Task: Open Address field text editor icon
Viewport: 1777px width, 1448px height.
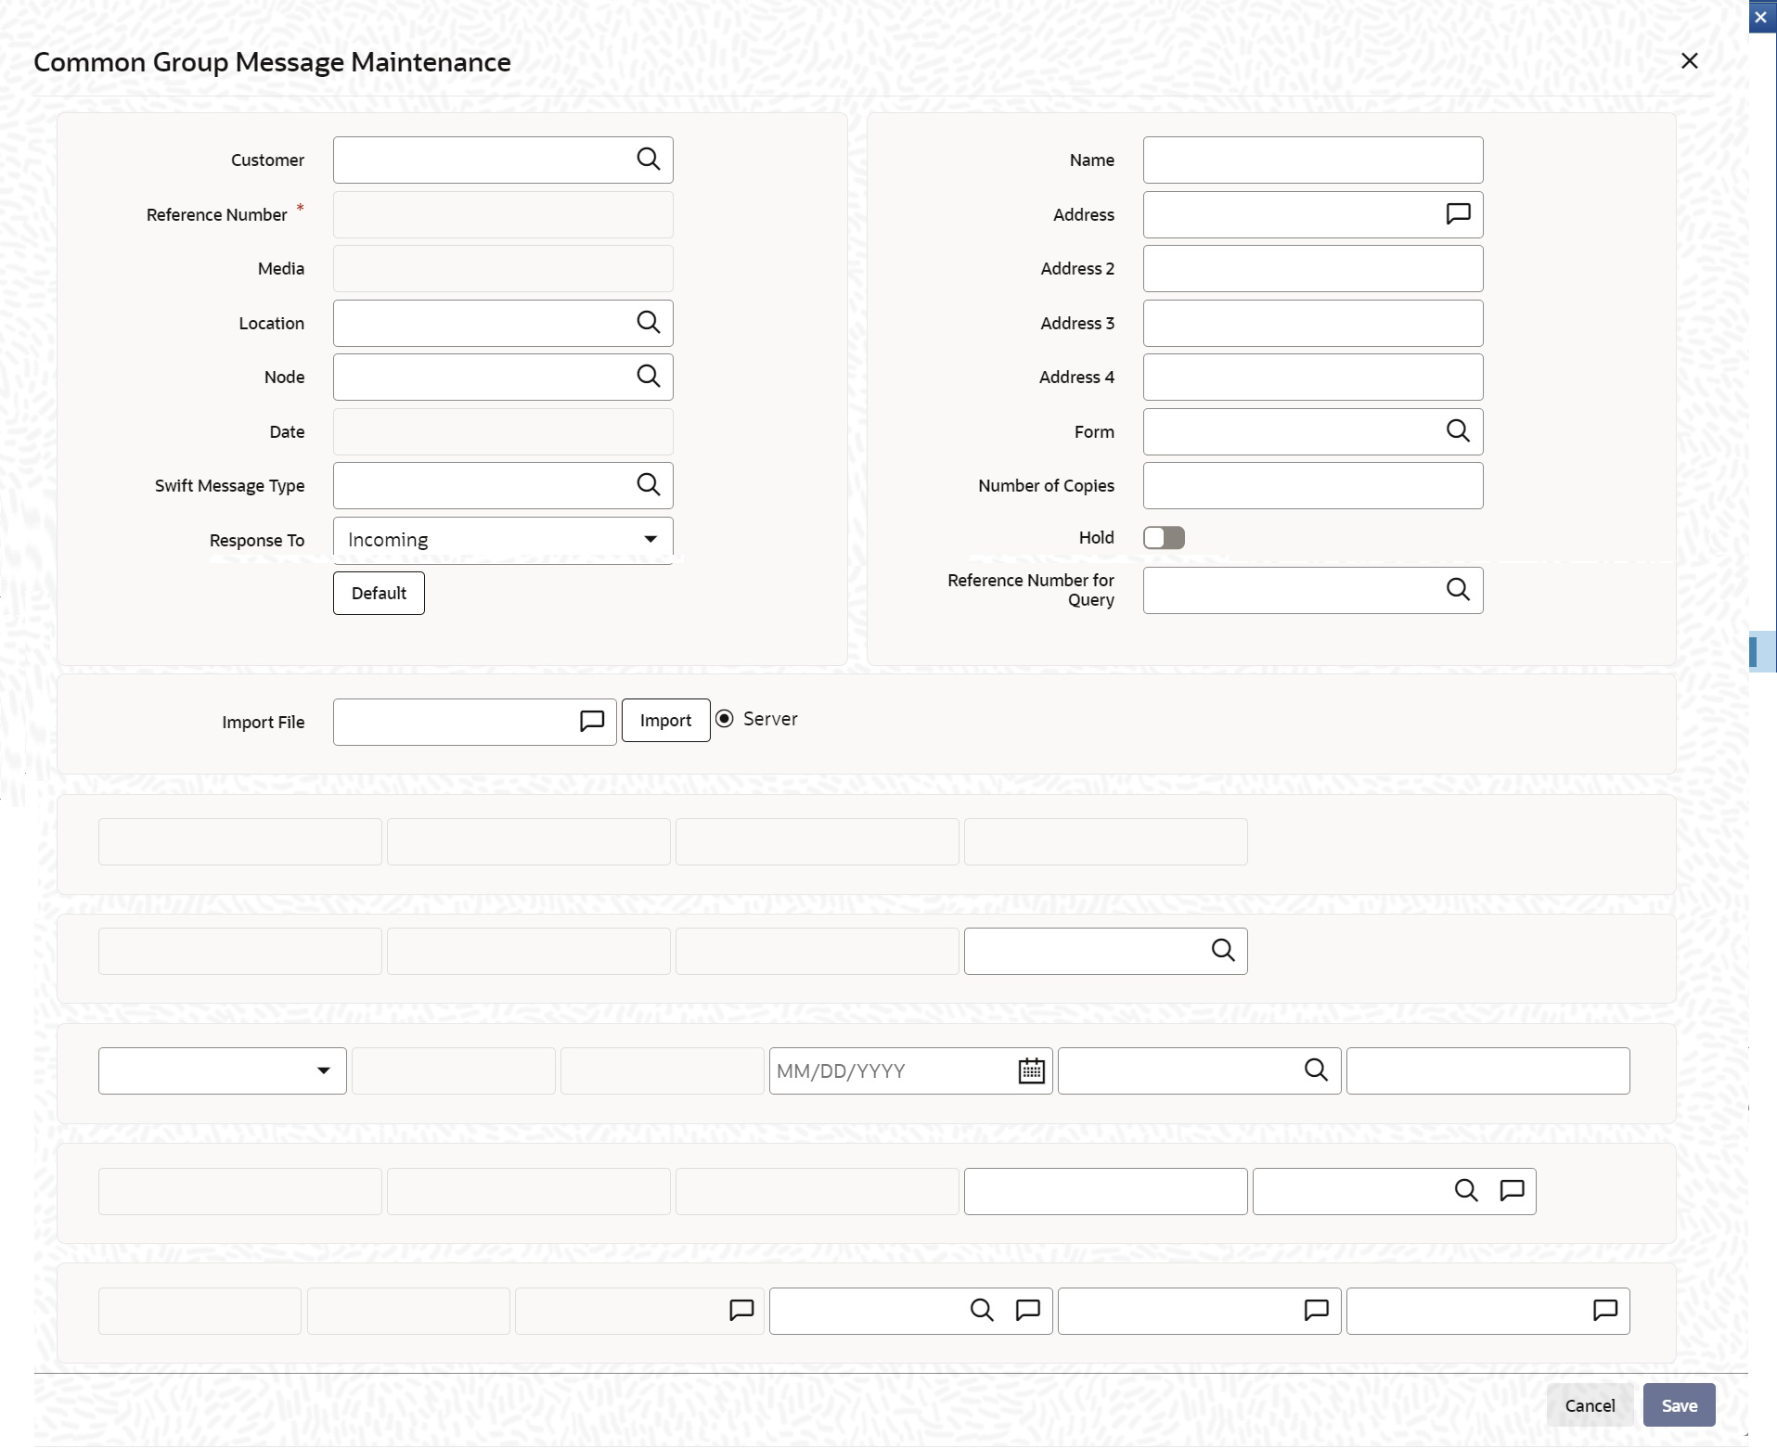Action: tap(1458, 214)
